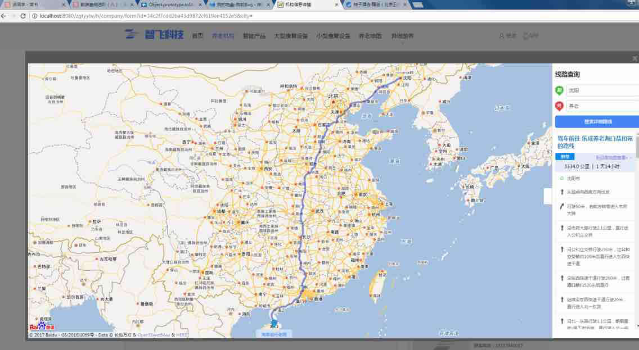Viewport: 639px width, 350px height.
Task: Select the 推荐 recommended route tab
Action: click(x=565, y=157)
